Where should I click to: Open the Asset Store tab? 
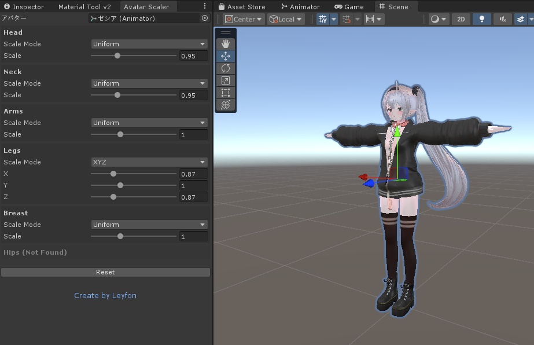point(242,7)
